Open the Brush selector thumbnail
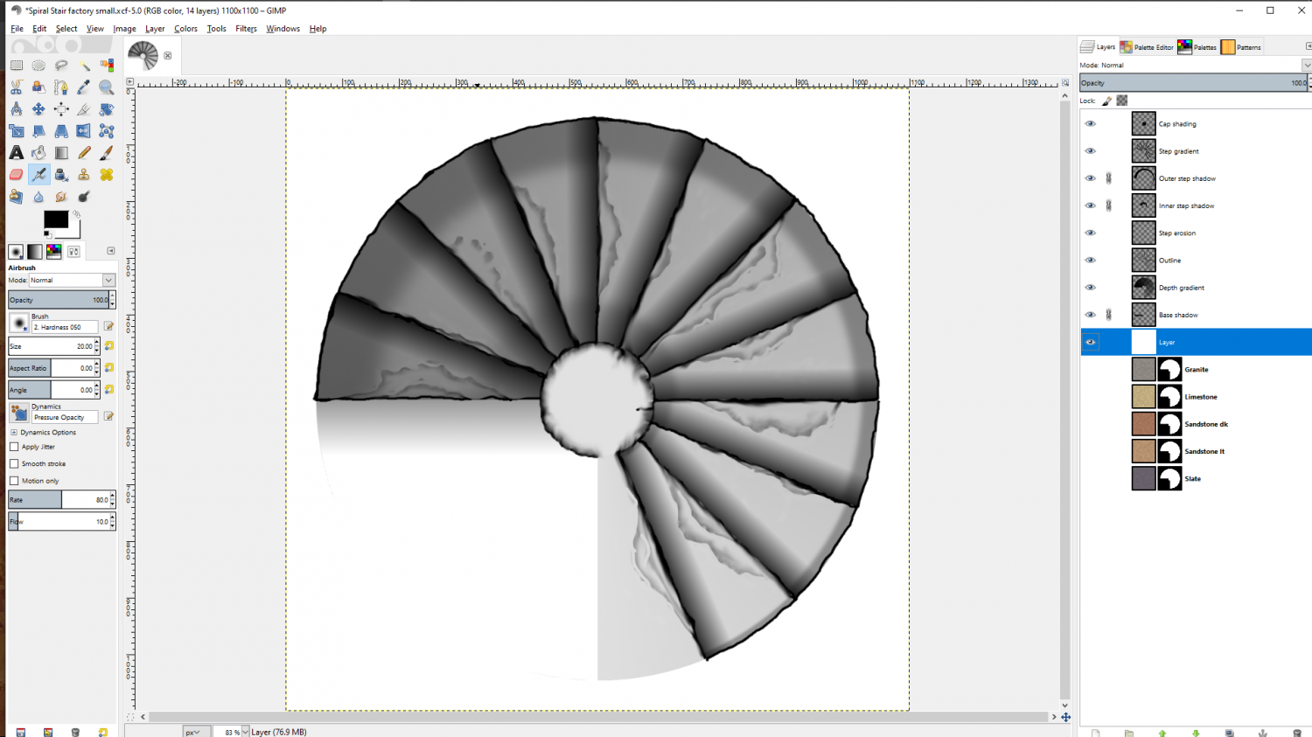The height and width of the screenshot is (737, 1312). pos(19,323)
